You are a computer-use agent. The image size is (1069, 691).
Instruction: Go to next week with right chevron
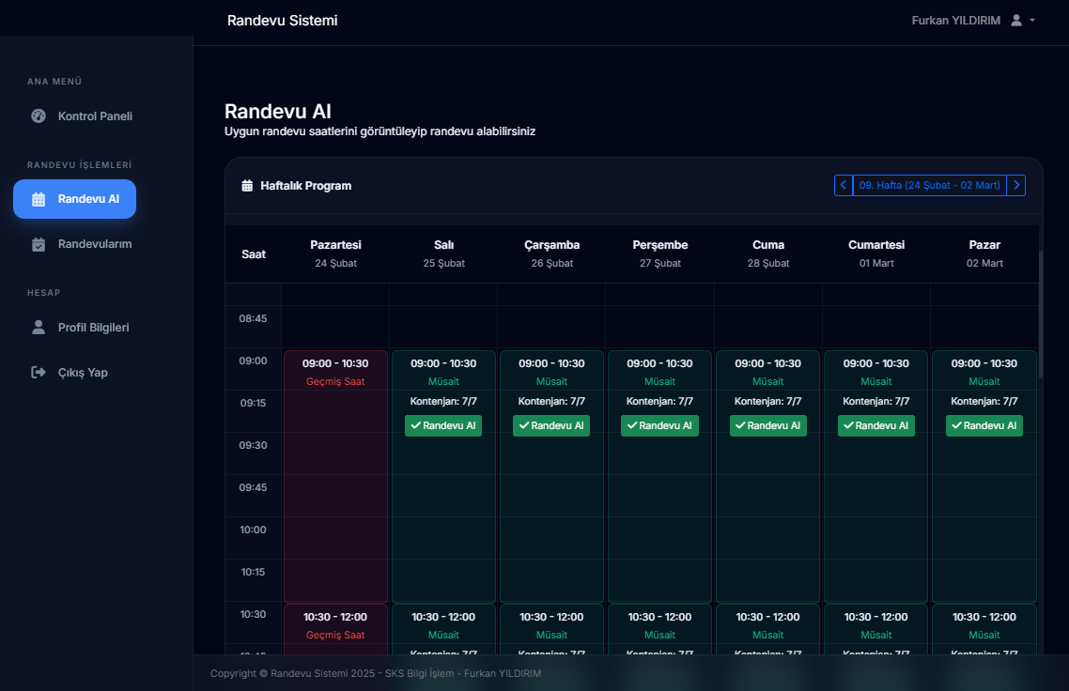[x=1015, y=185]
